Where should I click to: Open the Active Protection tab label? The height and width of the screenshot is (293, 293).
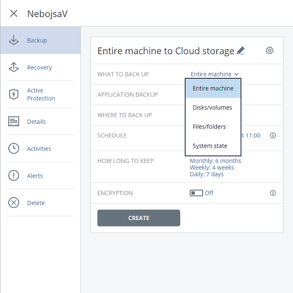click(41, 94)
